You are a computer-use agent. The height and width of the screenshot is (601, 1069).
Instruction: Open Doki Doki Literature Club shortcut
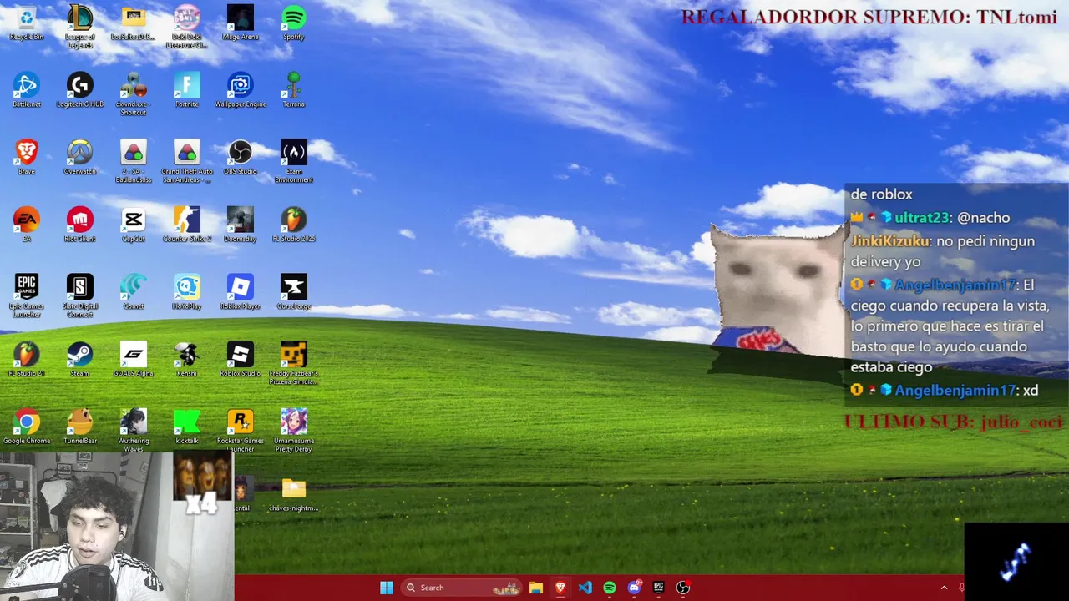[187, 27]
